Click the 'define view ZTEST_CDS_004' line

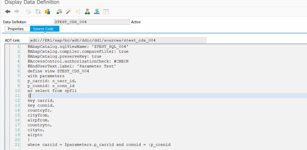tap(58, 71)
